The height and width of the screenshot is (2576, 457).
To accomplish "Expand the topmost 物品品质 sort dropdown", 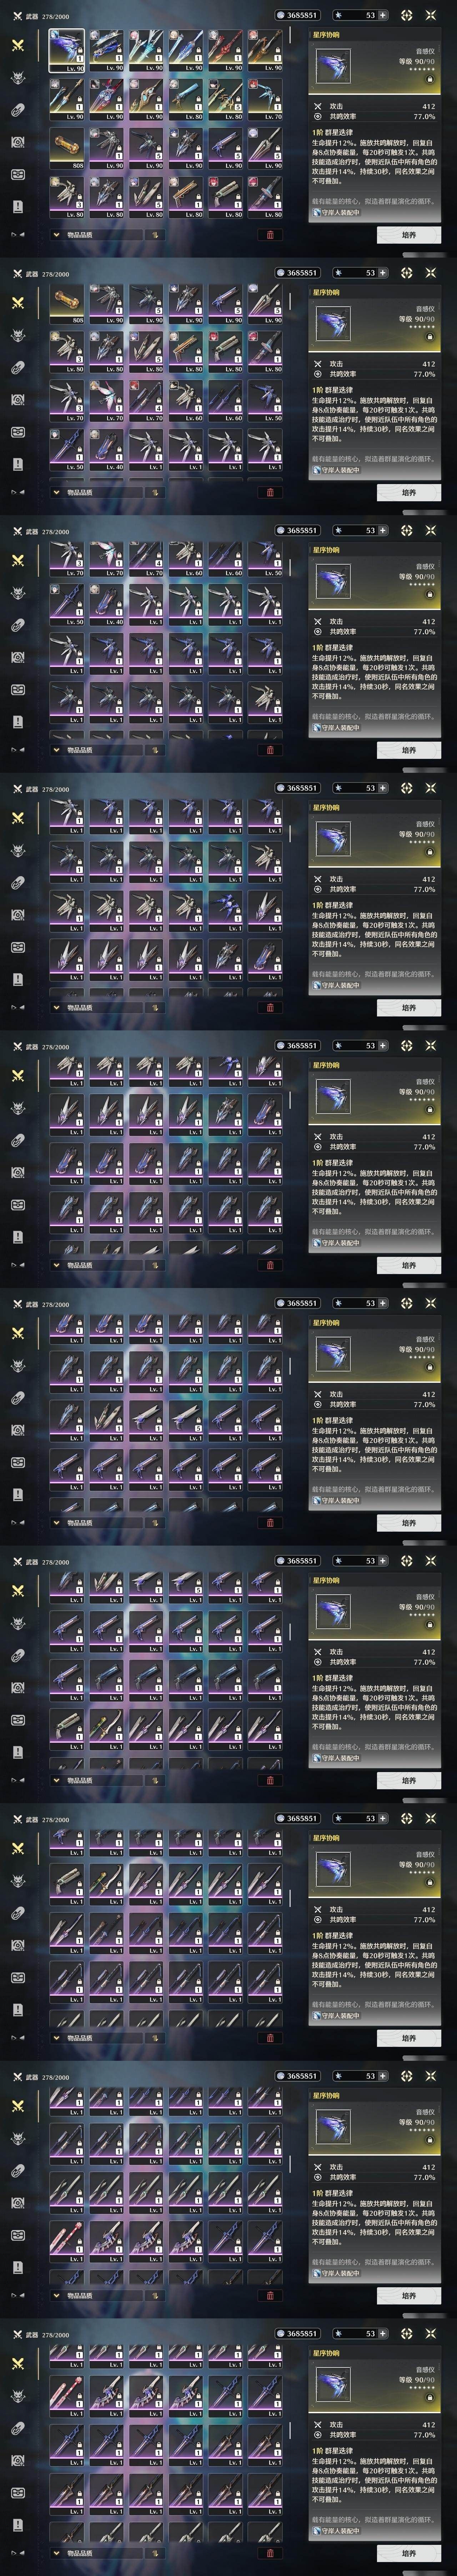I will coord(96,235).
